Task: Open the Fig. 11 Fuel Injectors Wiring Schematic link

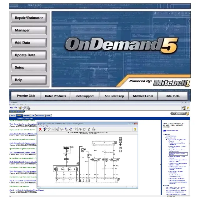Action: click(27, 190)
